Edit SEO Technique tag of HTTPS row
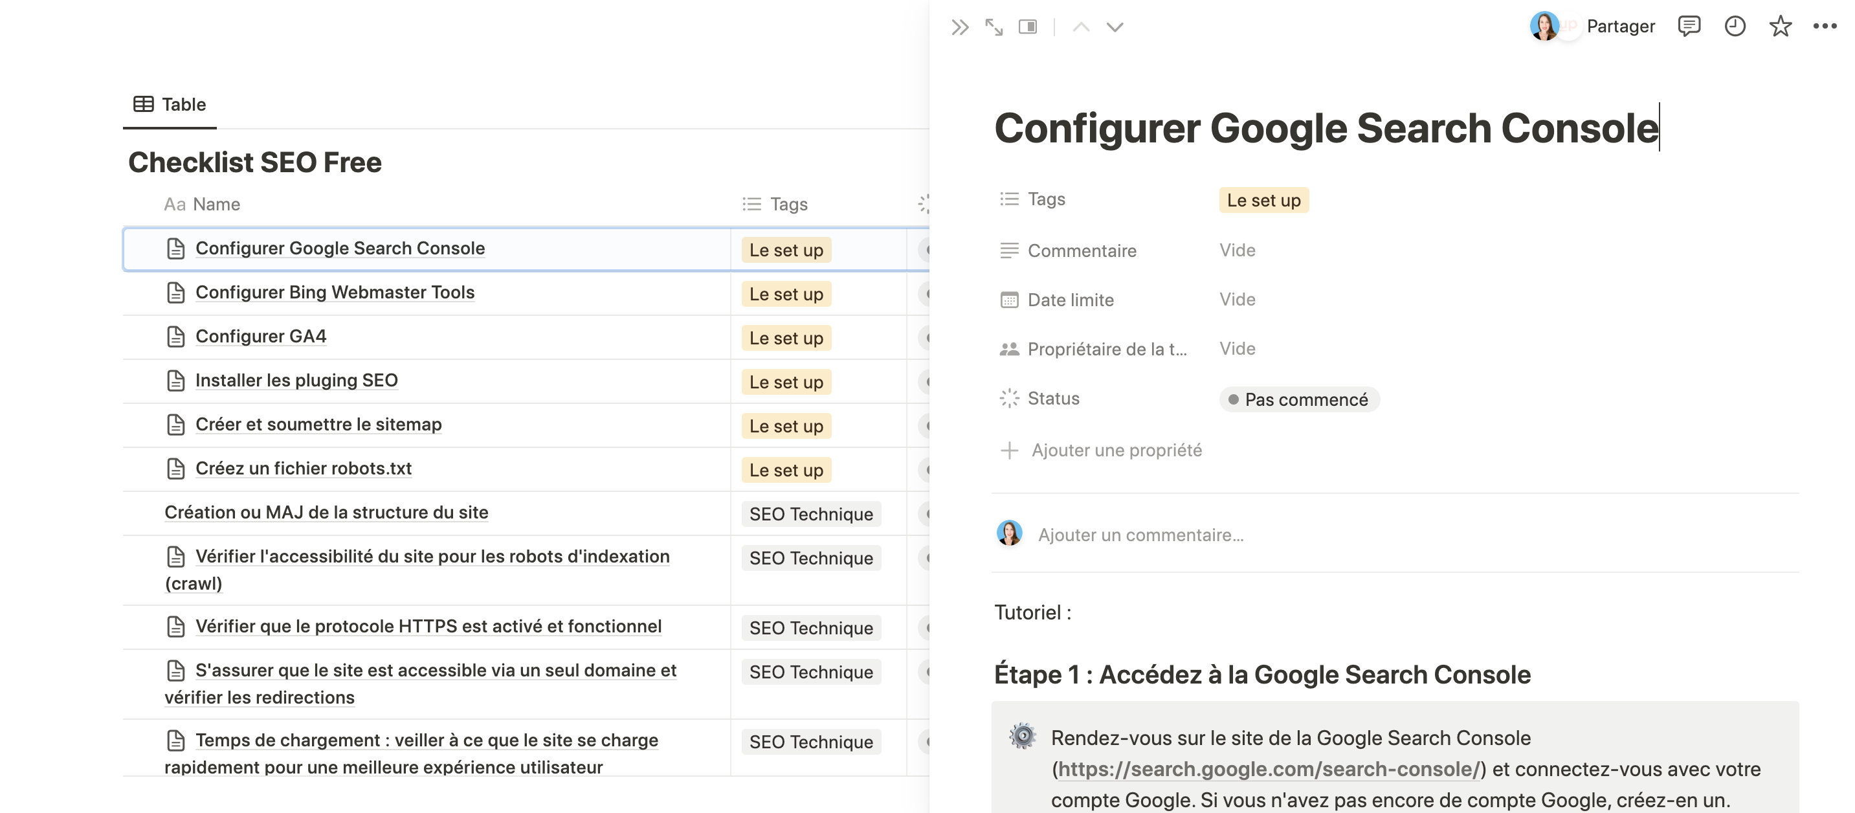 click(x=811, y=628)
